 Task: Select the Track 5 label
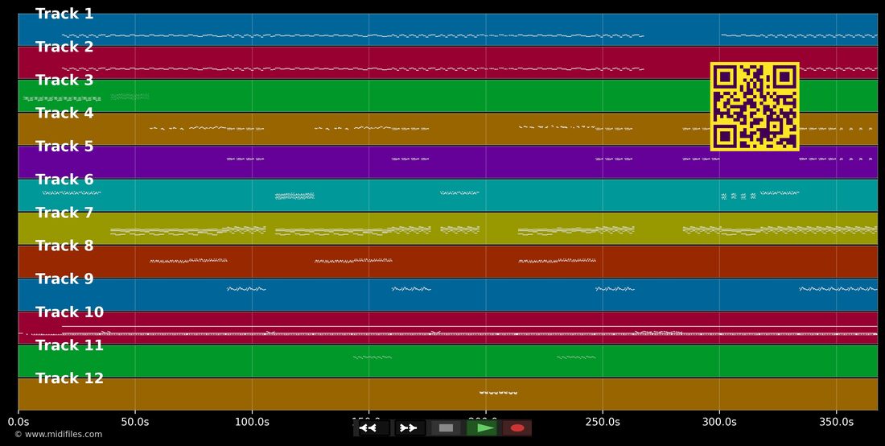pyautogui.click(x=64, y=147)
